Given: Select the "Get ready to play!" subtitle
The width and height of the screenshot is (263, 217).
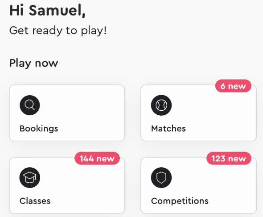Looking at the screenshot, I should [x=58, y=31].
